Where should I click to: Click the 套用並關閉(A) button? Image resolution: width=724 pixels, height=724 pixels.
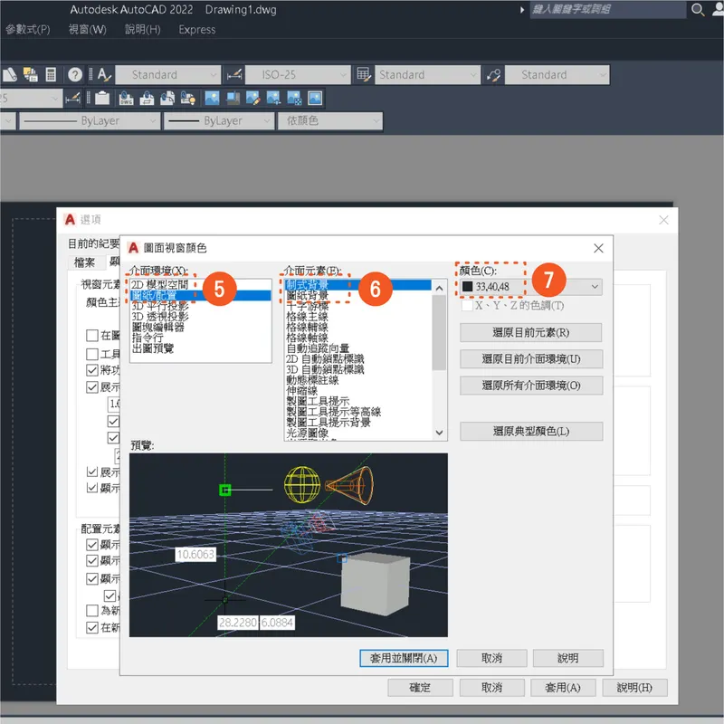tap(404, 658)
